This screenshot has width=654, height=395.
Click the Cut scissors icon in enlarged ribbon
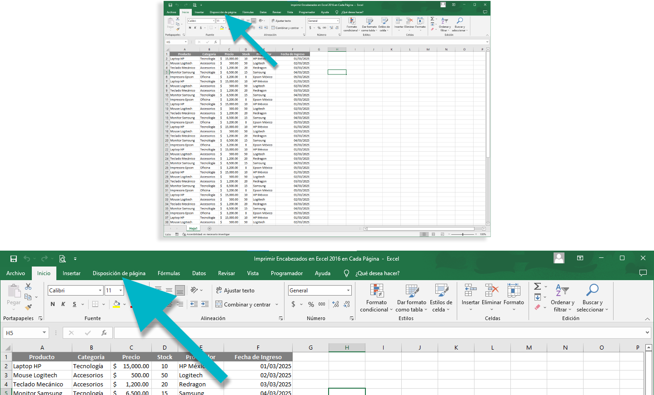click(x=28, y=286)
